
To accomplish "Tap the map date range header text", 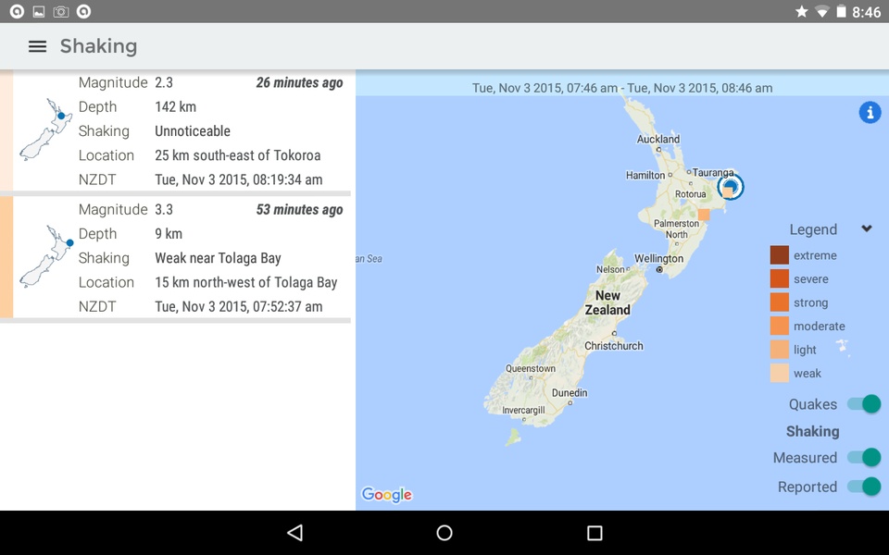I will (622, 88).
